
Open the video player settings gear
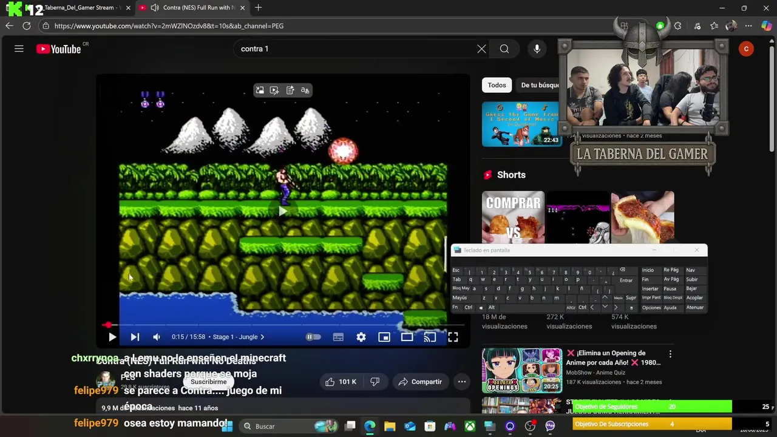pyautogui.click(x=361, y=337)
